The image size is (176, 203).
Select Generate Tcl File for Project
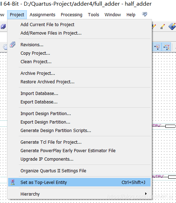(79, 142)
